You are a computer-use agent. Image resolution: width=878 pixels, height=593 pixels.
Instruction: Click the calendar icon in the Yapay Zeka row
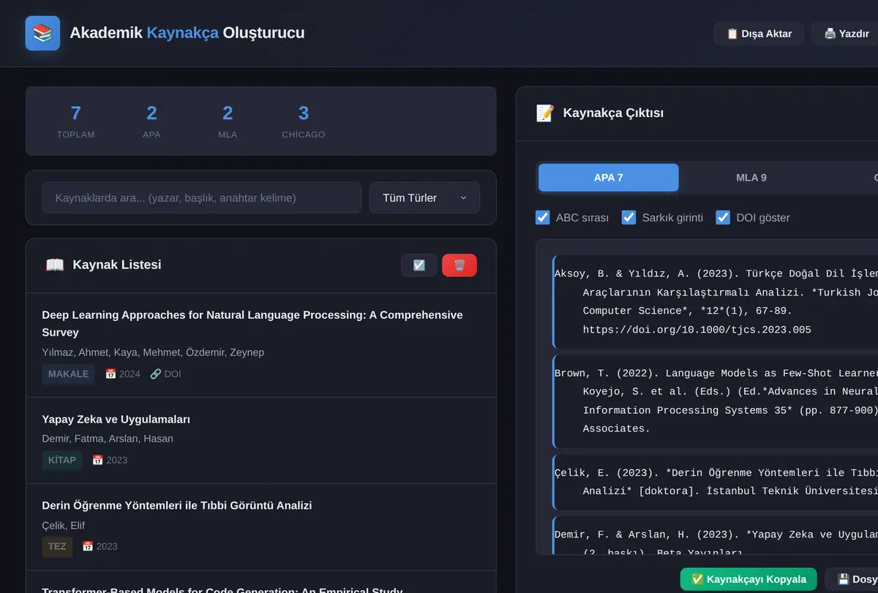(x=97, y=460)
